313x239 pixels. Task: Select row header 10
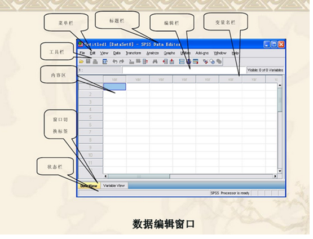click(x=91, y=155)
